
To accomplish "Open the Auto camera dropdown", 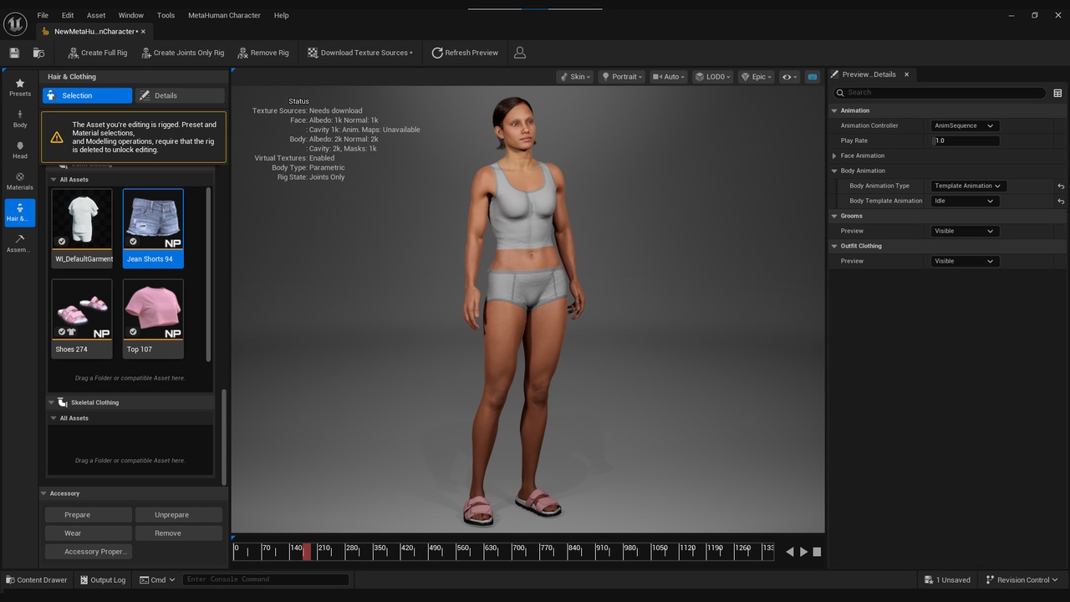I will coord(667,77).
